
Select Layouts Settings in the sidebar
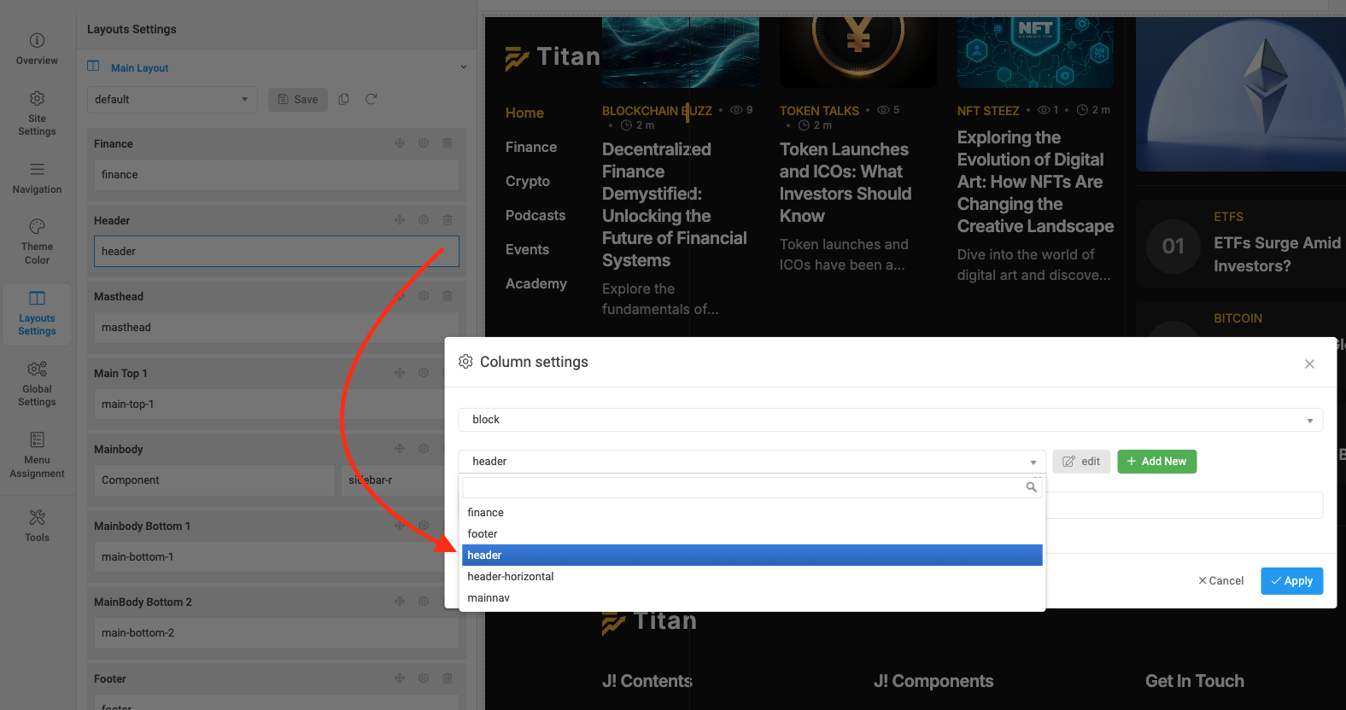tap(37, 313)
